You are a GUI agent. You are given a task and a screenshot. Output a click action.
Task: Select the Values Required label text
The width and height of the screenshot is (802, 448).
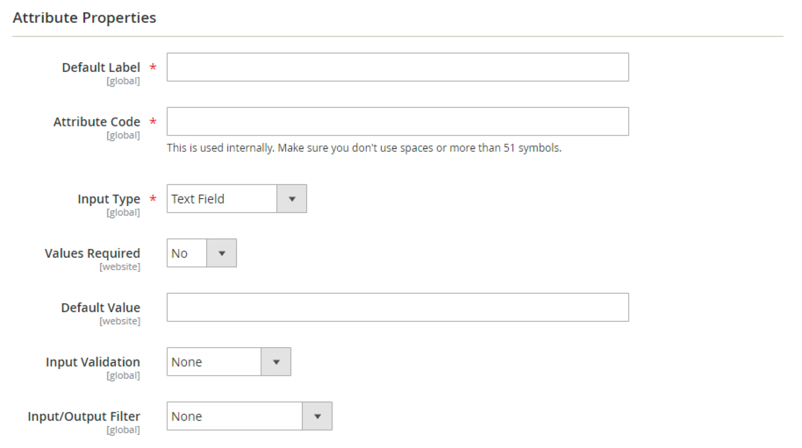click(x=92, y=253)
